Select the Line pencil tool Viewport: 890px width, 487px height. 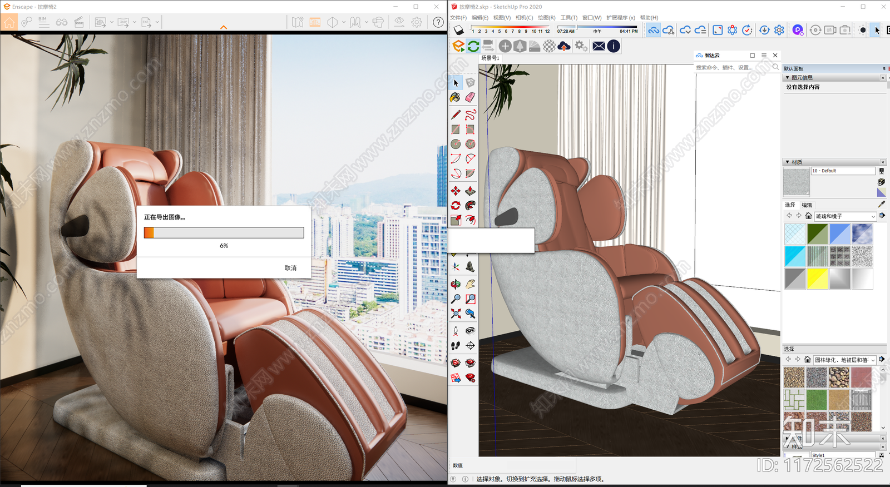pos(456,115)
